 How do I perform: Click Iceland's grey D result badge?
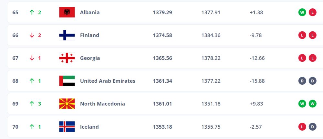tap(312, 127)
